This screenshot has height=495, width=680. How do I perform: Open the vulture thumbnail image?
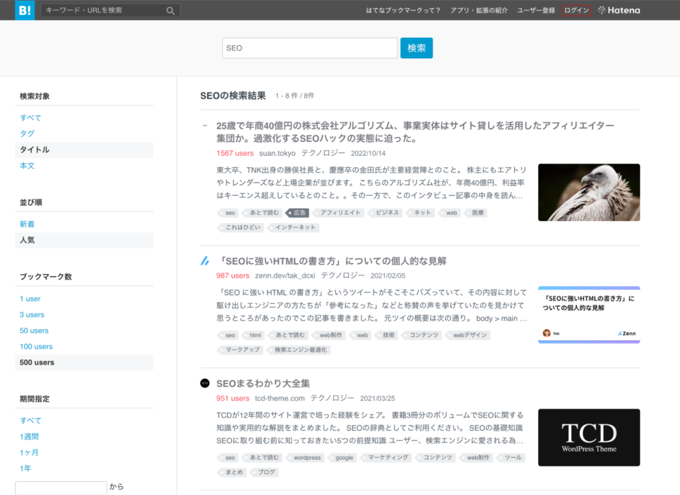(588, 192)
